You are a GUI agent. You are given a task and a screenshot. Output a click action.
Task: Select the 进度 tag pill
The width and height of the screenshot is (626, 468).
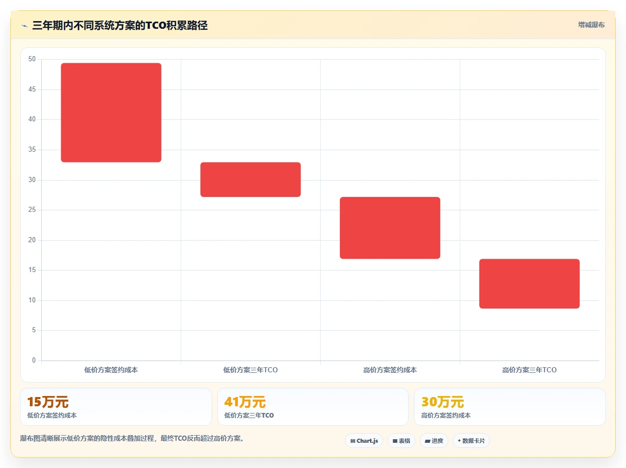pos(434,441)
